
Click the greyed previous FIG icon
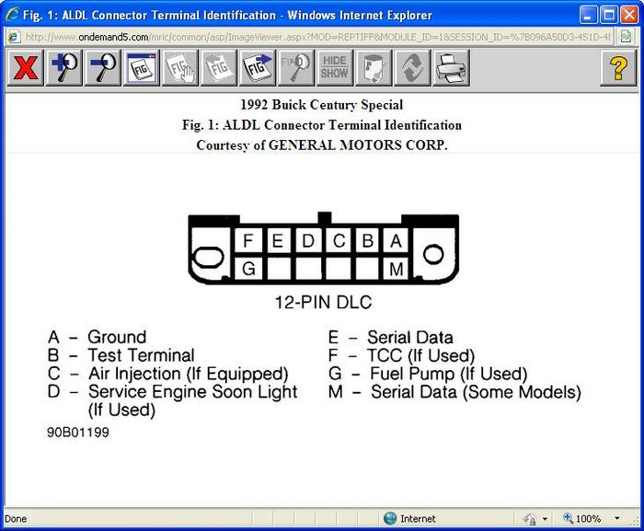(219, 68)
